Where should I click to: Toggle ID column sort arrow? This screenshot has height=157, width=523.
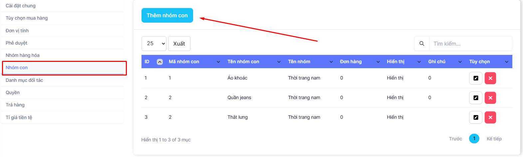(x=160, y=62)
